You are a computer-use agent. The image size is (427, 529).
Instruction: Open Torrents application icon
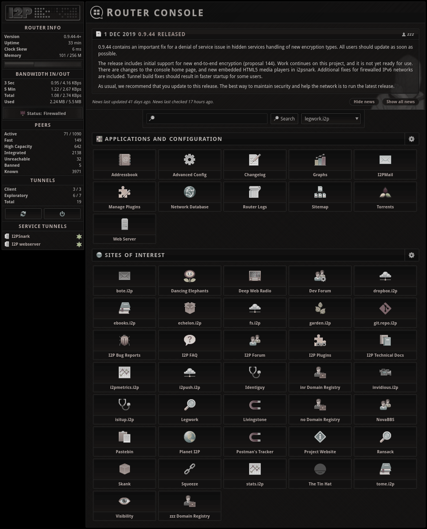(385, 192)
